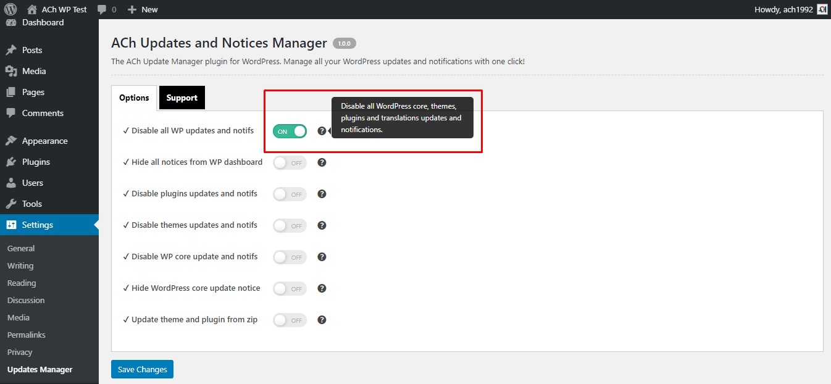Viewport: 831px width, 384px height.
Task: Enable Update theme and plugin from zip
Action: [290, 320]
